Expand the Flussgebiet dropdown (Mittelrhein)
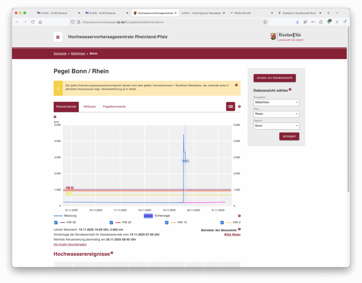 click(x=276, y=103)
